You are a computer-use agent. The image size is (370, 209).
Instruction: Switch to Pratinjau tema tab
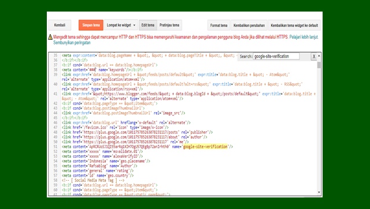[x=169, y=25]
